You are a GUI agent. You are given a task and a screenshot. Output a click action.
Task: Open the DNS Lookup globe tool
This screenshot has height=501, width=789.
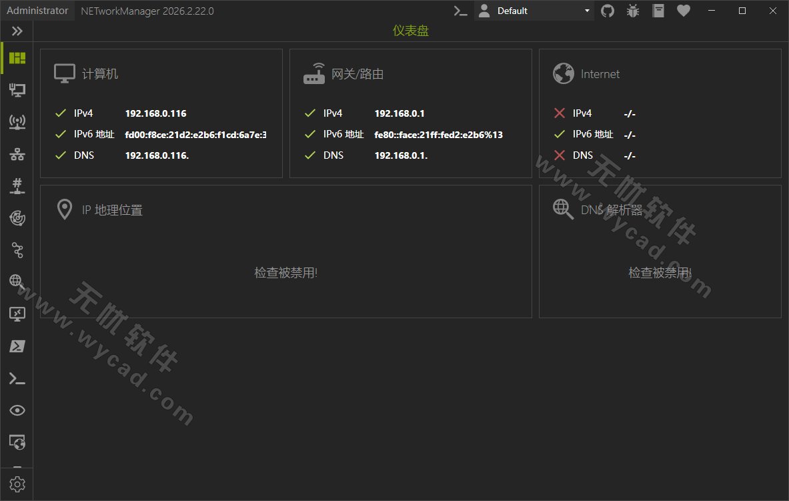17,282
